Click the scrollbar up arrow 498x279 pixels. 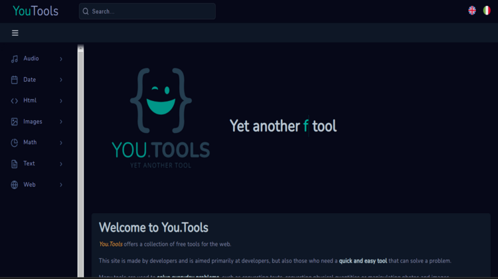pos(80,48)
